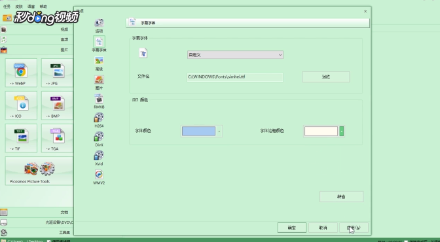Open the Language (语言) menu

pos(31,7)
